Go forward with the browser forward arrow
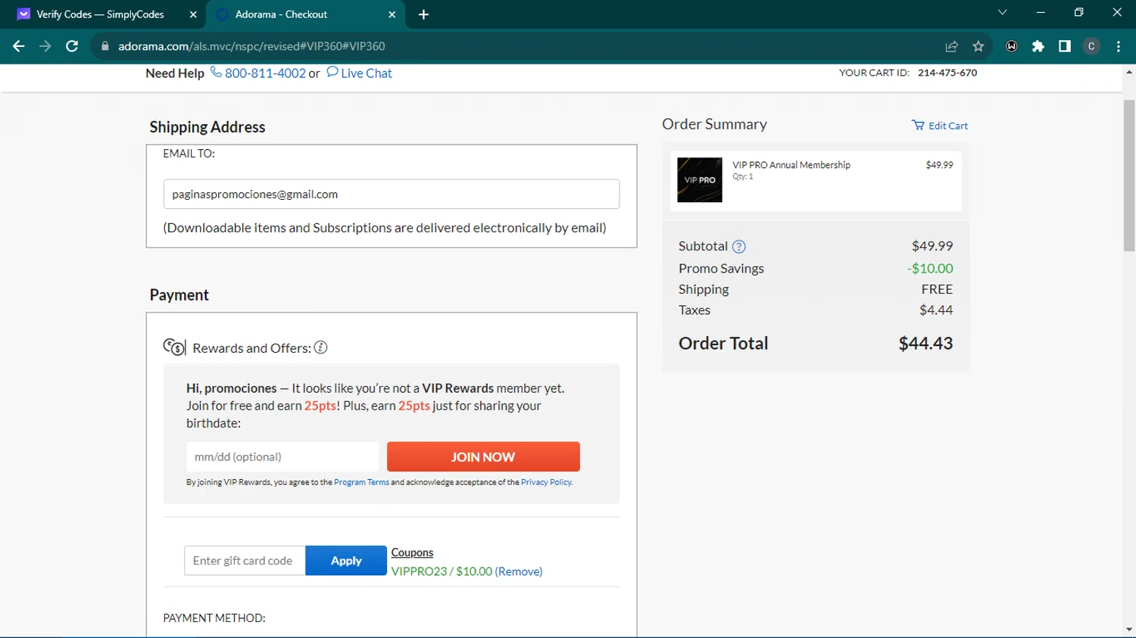 (x=45, y=46)
